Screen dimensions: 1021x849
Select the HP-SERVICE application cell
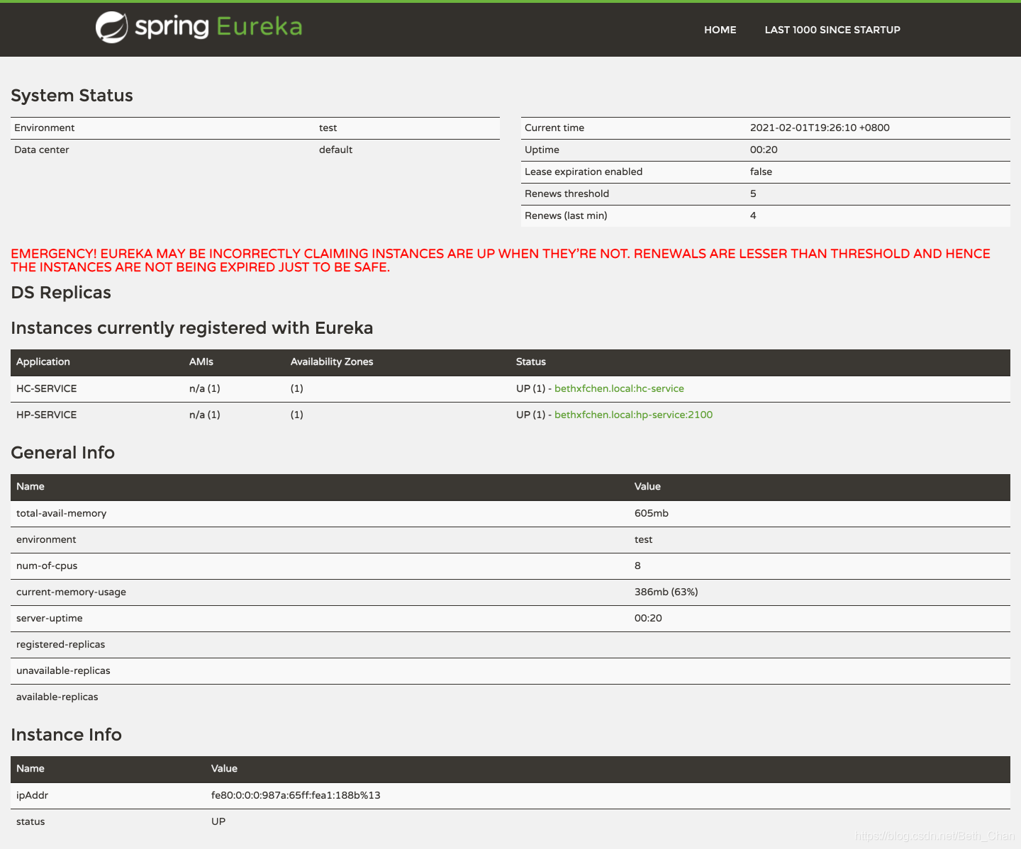pyautogui.click(x=47, y=415)
